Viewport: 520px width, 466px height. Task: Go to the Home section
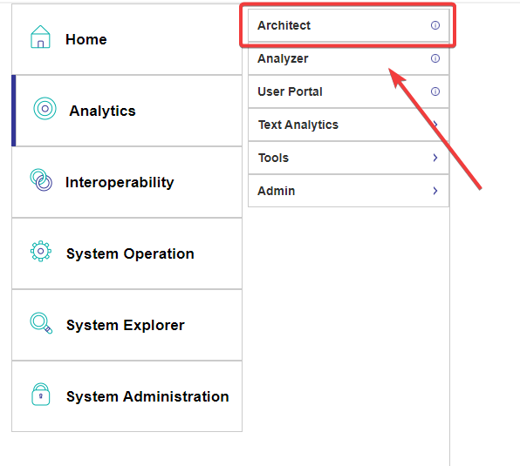click(127, 39)
